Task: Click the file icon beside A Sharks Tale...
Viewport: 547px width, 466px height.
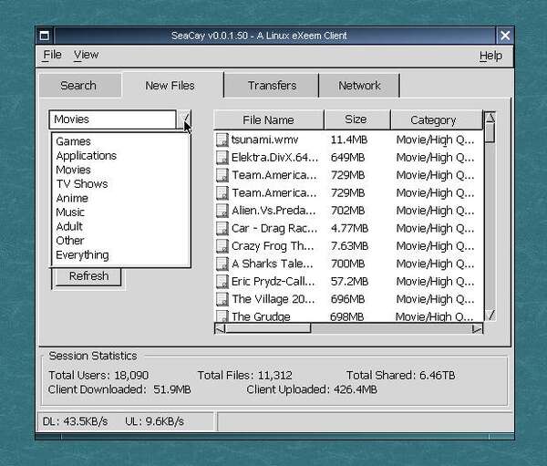Action: pyautogui.click(x=222, y=264)
